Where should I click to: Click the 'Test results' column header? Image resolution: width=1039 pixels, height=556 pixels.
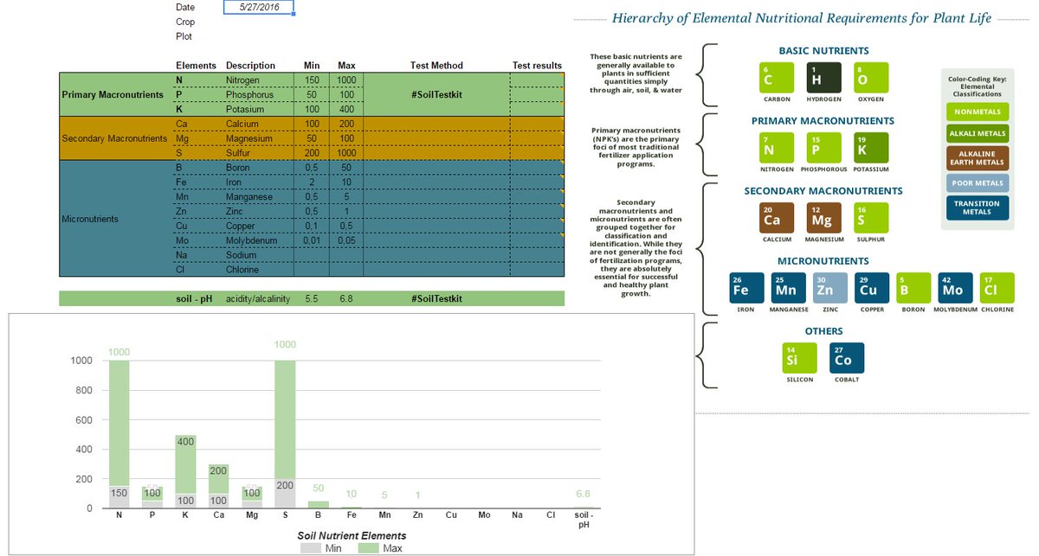[537, 66]
